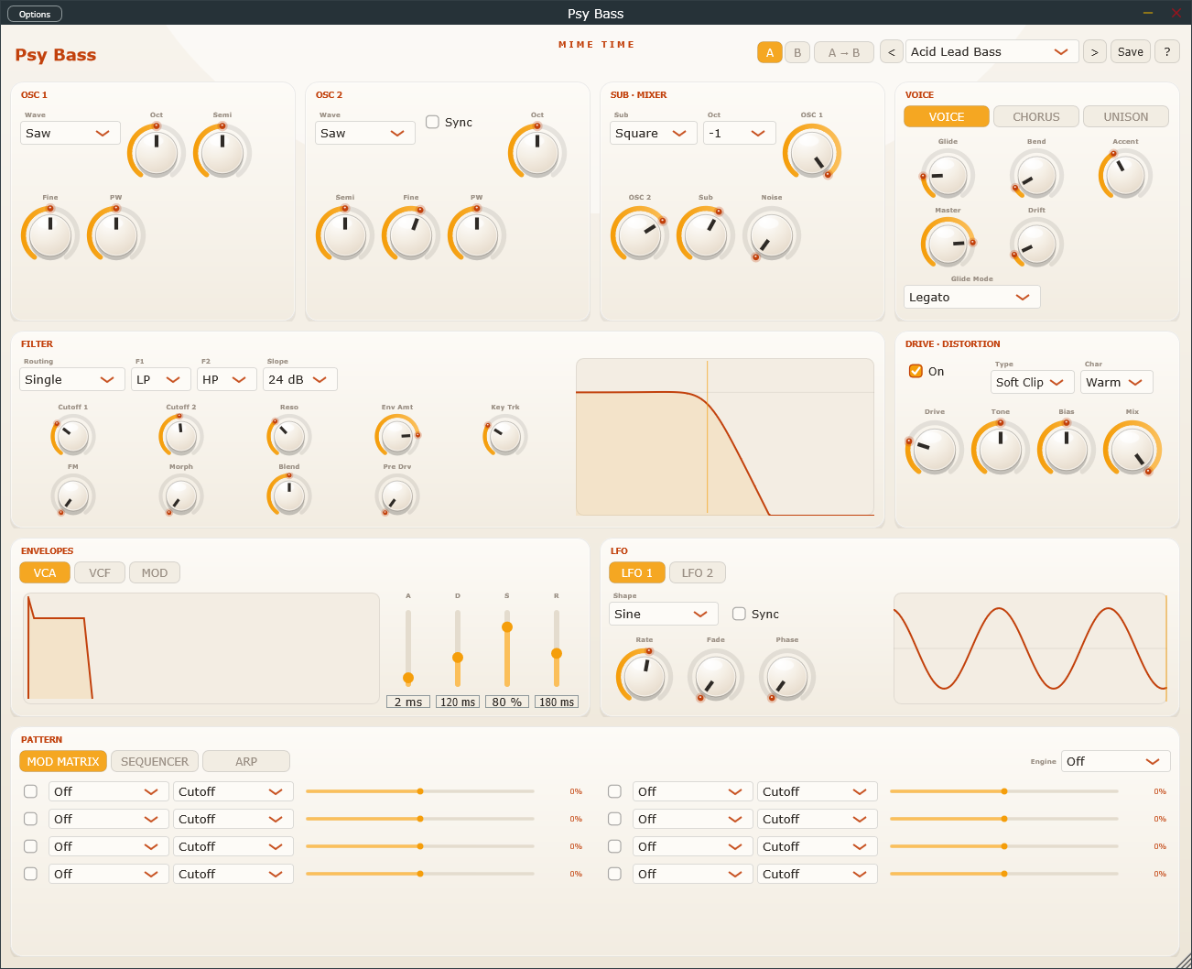Click the Key Trk knob
This screenshot has width=1192, height=969.
pyautogui.click(x=505, y=436)
